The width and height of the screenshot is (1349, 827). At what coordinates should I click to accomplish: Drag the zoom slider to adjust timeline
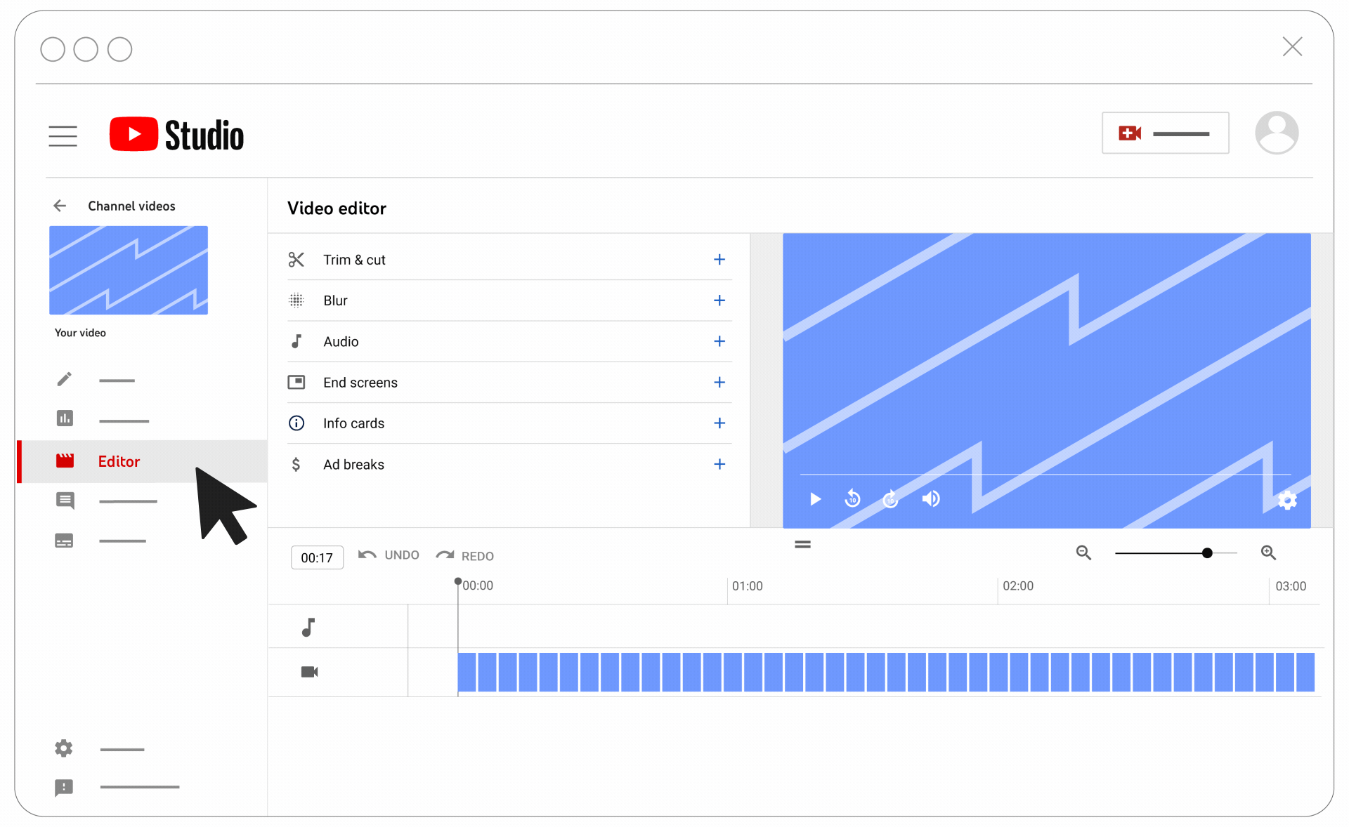click(x=1207, y=553)
